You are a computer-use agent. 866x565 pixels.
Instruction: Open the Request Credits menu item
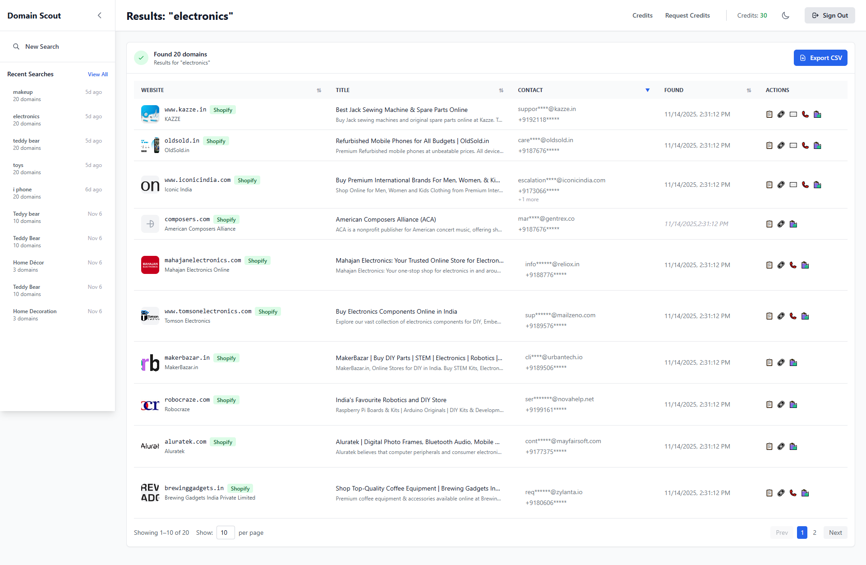[x=687, y=15]
